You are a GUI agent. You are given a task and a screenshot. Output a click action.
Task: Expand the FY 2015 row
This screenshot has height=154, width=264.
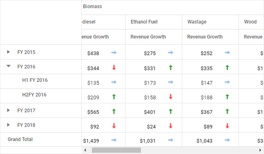click(9, 52)
